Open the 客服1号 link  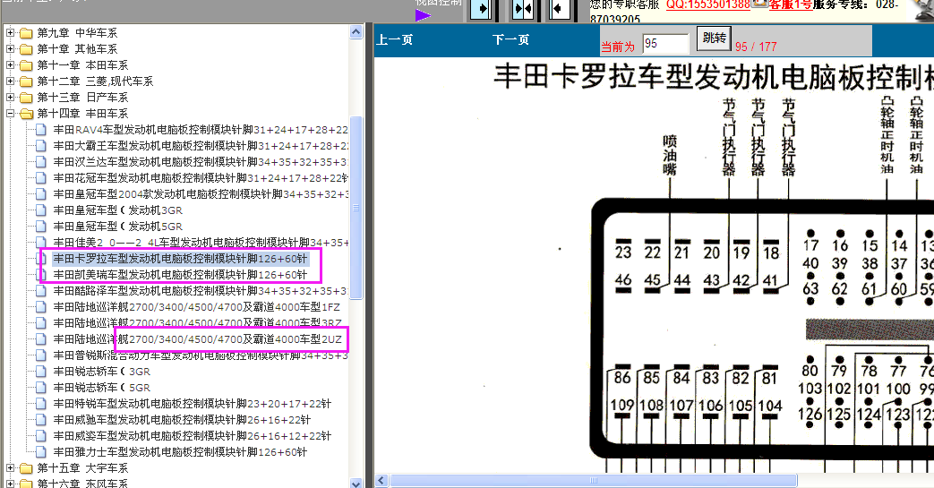(791, 4)
